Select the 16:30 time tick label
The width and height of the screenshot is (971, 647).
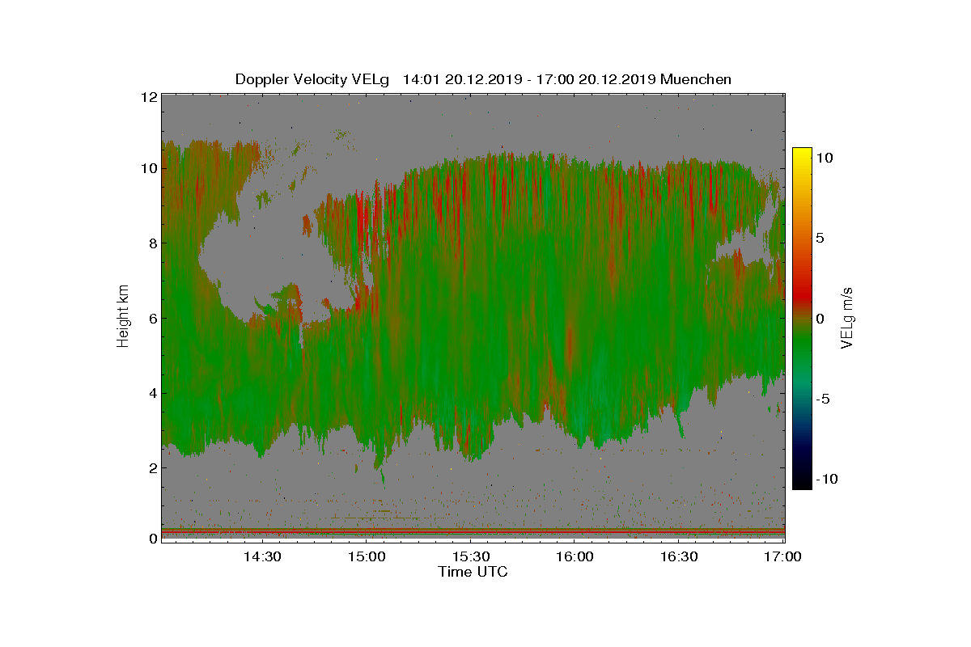[680, 556]
